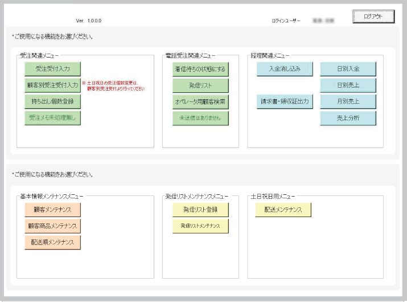Viewport: 407px width, 302px height.
Task: Open 発信リスト in phone order menu
Action: [200, 85]
